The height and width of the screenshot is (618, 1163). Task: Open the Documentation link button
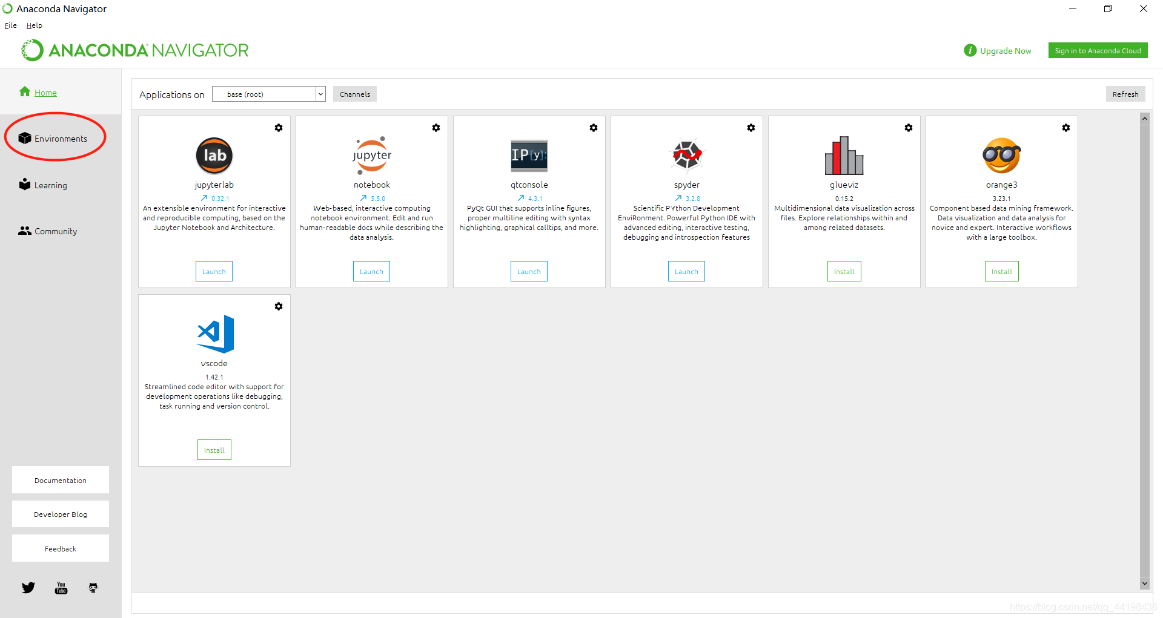[x=61, y=480]
